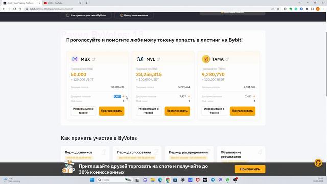Open MBX external link icon

coord(94,59)
